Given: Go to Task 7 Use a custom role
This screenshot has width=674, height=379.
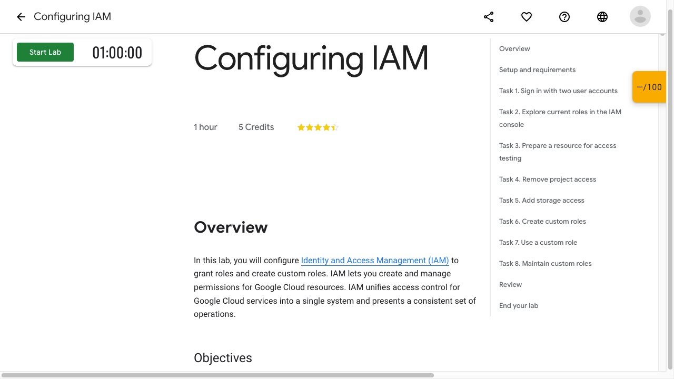Looking at the screenshot, I should point(538,242).
